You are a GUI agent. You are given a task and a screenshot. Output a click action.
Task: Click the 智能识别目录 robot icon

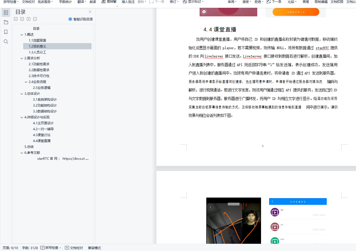tap(70, 19)
